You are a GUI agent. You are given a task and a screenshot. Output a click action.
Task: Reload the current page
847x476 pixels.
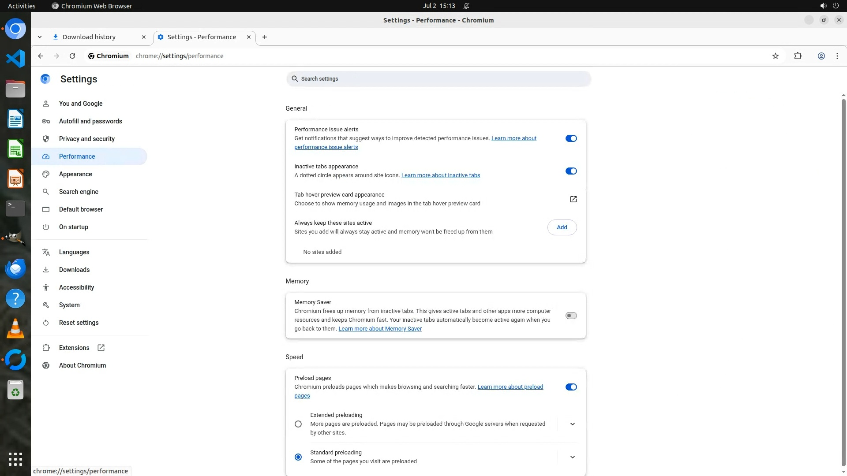tap(72, 56)
